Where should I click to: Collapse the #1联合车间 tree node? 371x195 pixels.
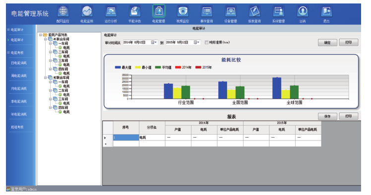46,39
